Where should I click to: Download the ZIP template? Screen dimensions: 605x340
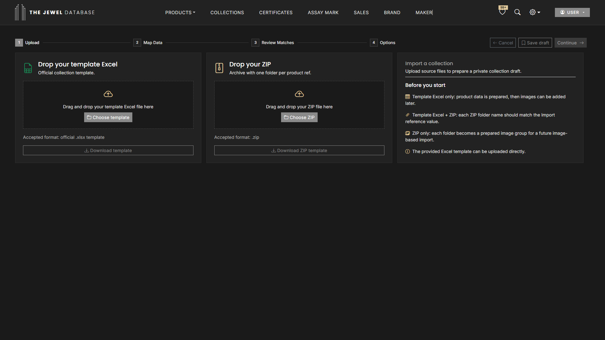[x=299, y=150]
